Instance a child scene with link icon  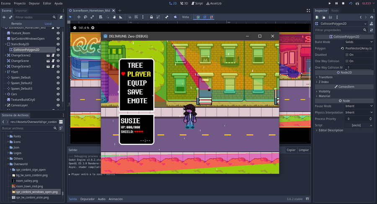(x=10, y=17)
